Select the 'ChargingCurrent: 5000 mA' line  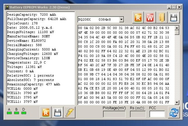tap(32, 49)
